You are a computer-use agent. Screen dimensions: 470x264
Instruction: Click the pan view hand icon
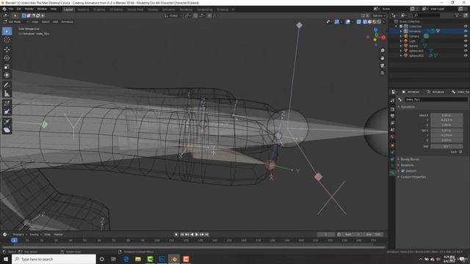coord(382,58)
